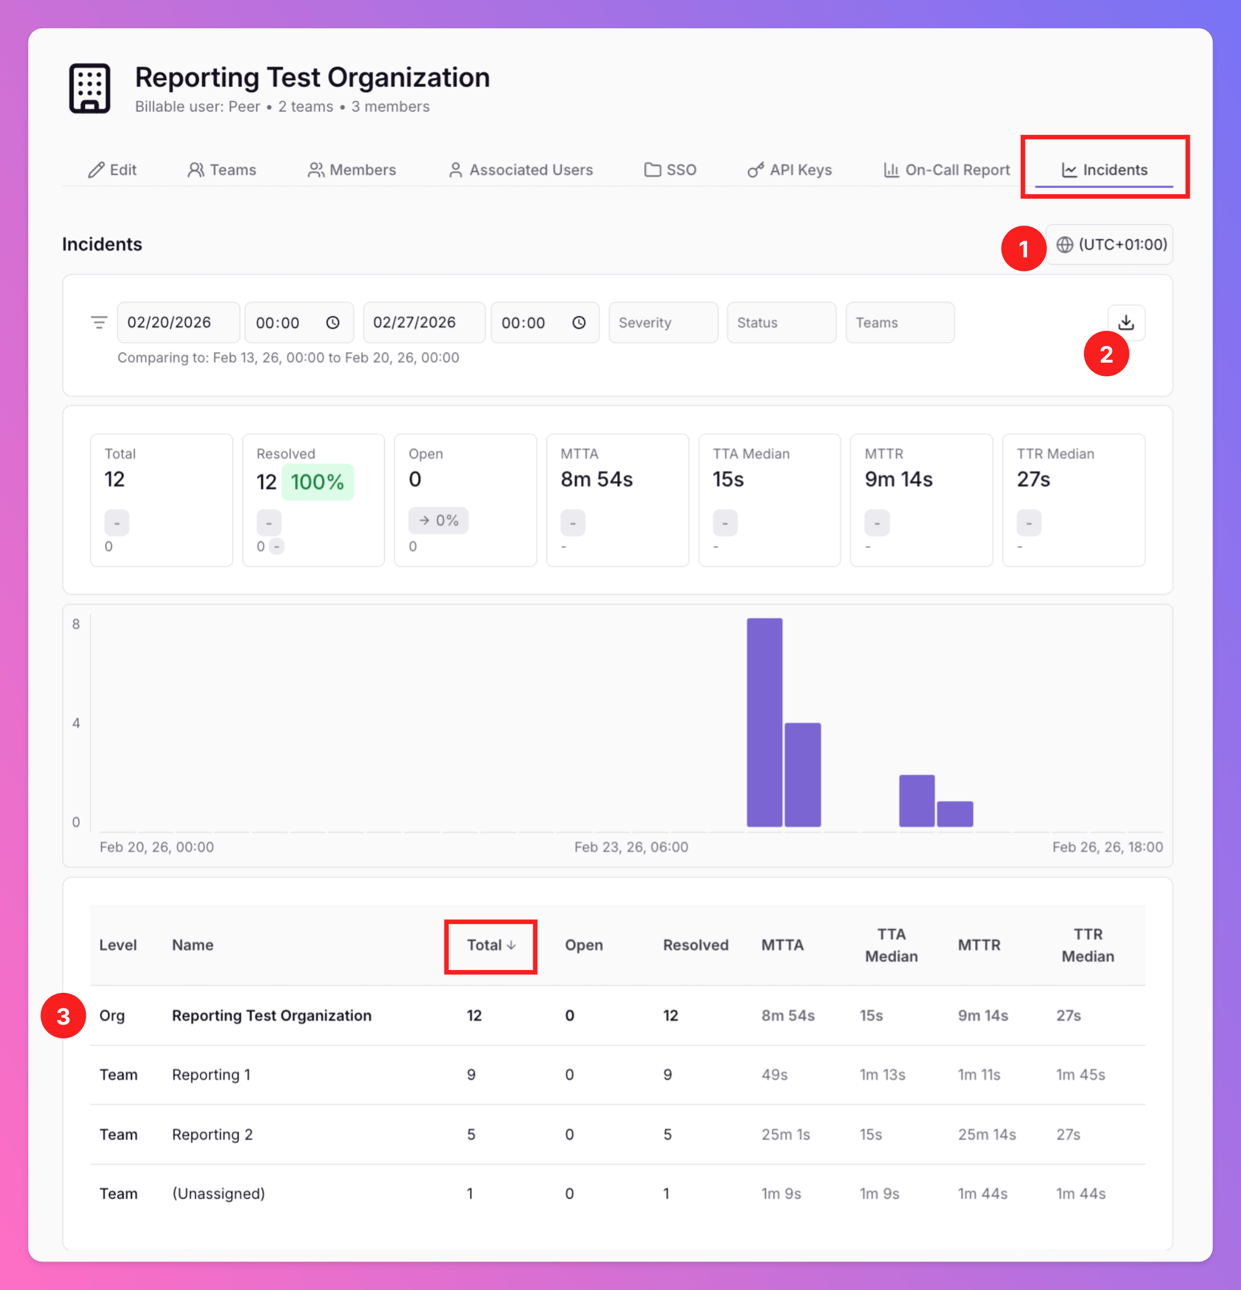Click the start time clock icon
This screenshot has width=1241, height=1290.
[333, 322]
